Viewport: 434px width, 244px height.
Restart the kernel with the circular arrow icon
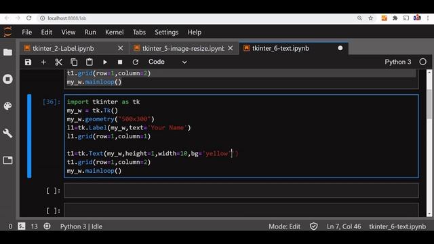pos(136,62)
